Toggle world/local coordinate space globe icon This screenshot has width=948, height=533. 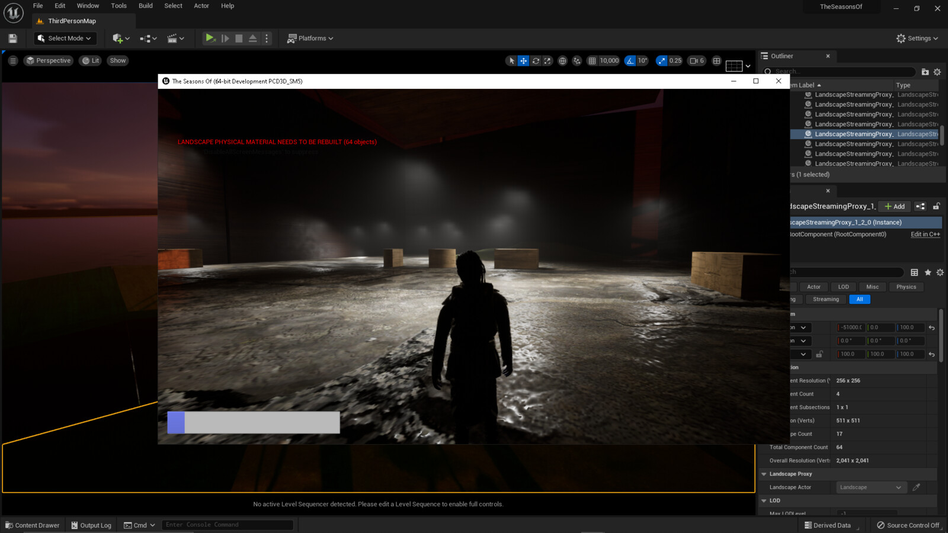(562, 60)
